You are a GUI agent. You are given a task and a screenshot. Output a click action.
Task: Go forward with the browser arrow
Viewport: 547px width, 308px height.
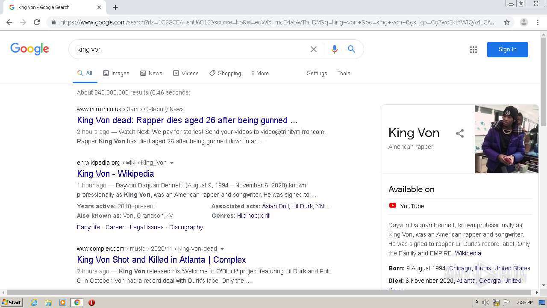pyautogui.click(x=23, y=22)
